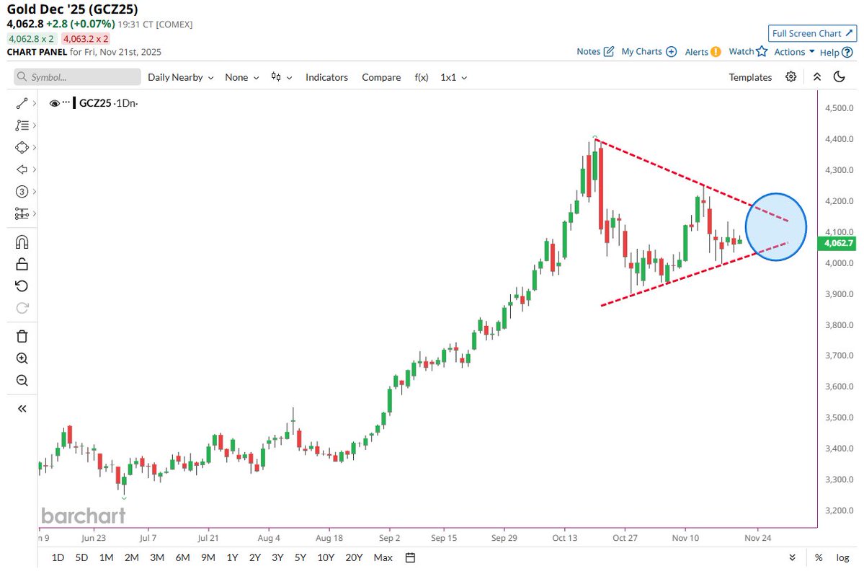Viewport: 864px width, 574px height.
Task: Choose the arrow marker tool
Action: [22, 169]
